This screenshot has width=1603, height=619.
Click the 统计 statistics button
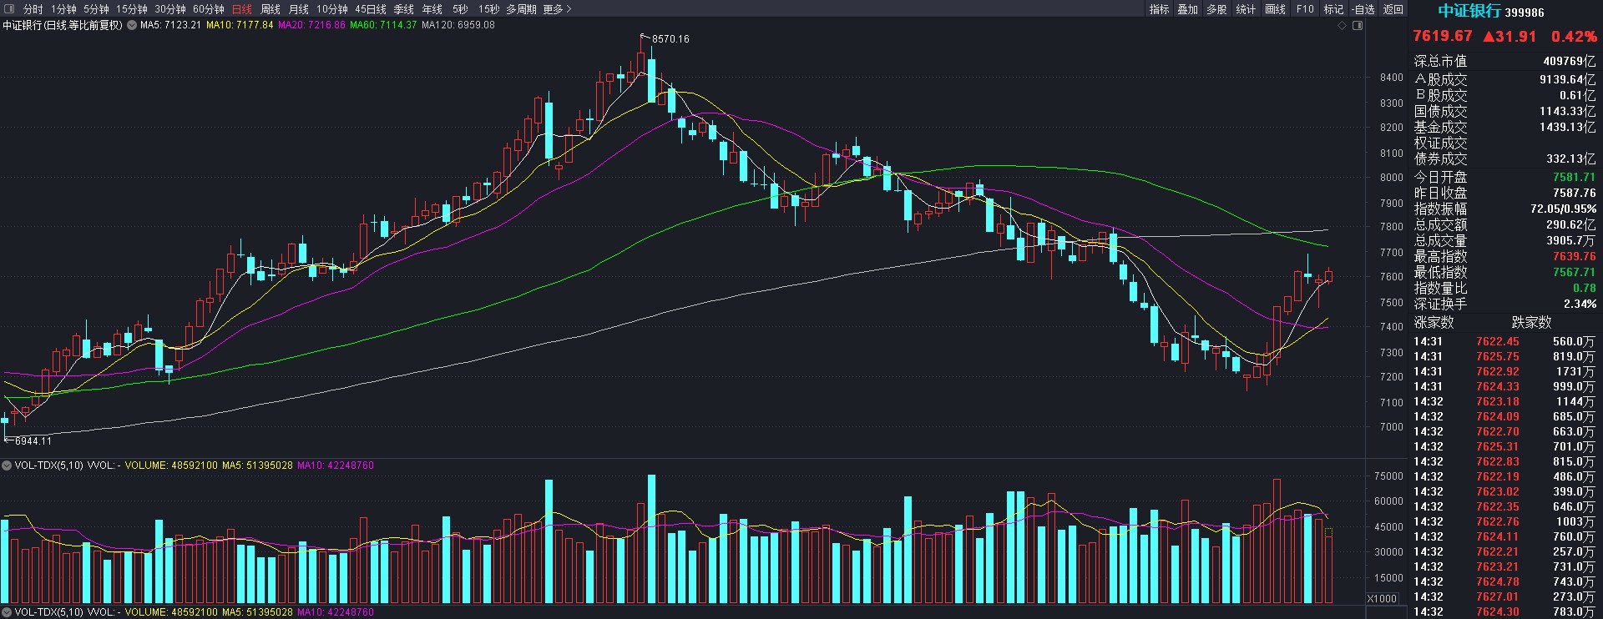(1246, 9)
